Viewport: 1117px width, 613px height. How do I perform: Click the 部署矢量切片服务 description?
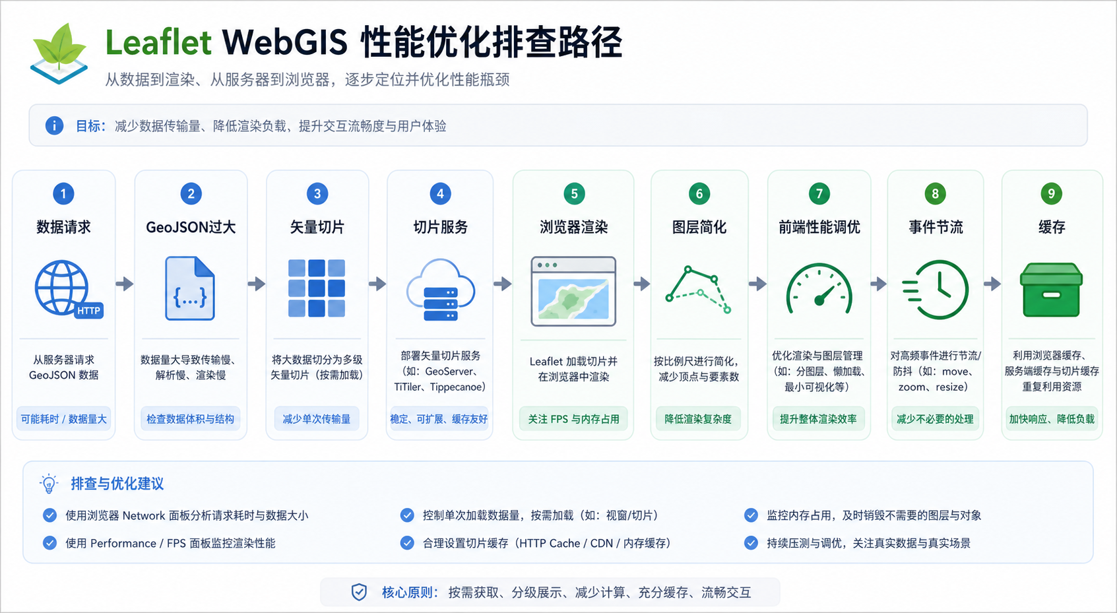coord(440,371)
